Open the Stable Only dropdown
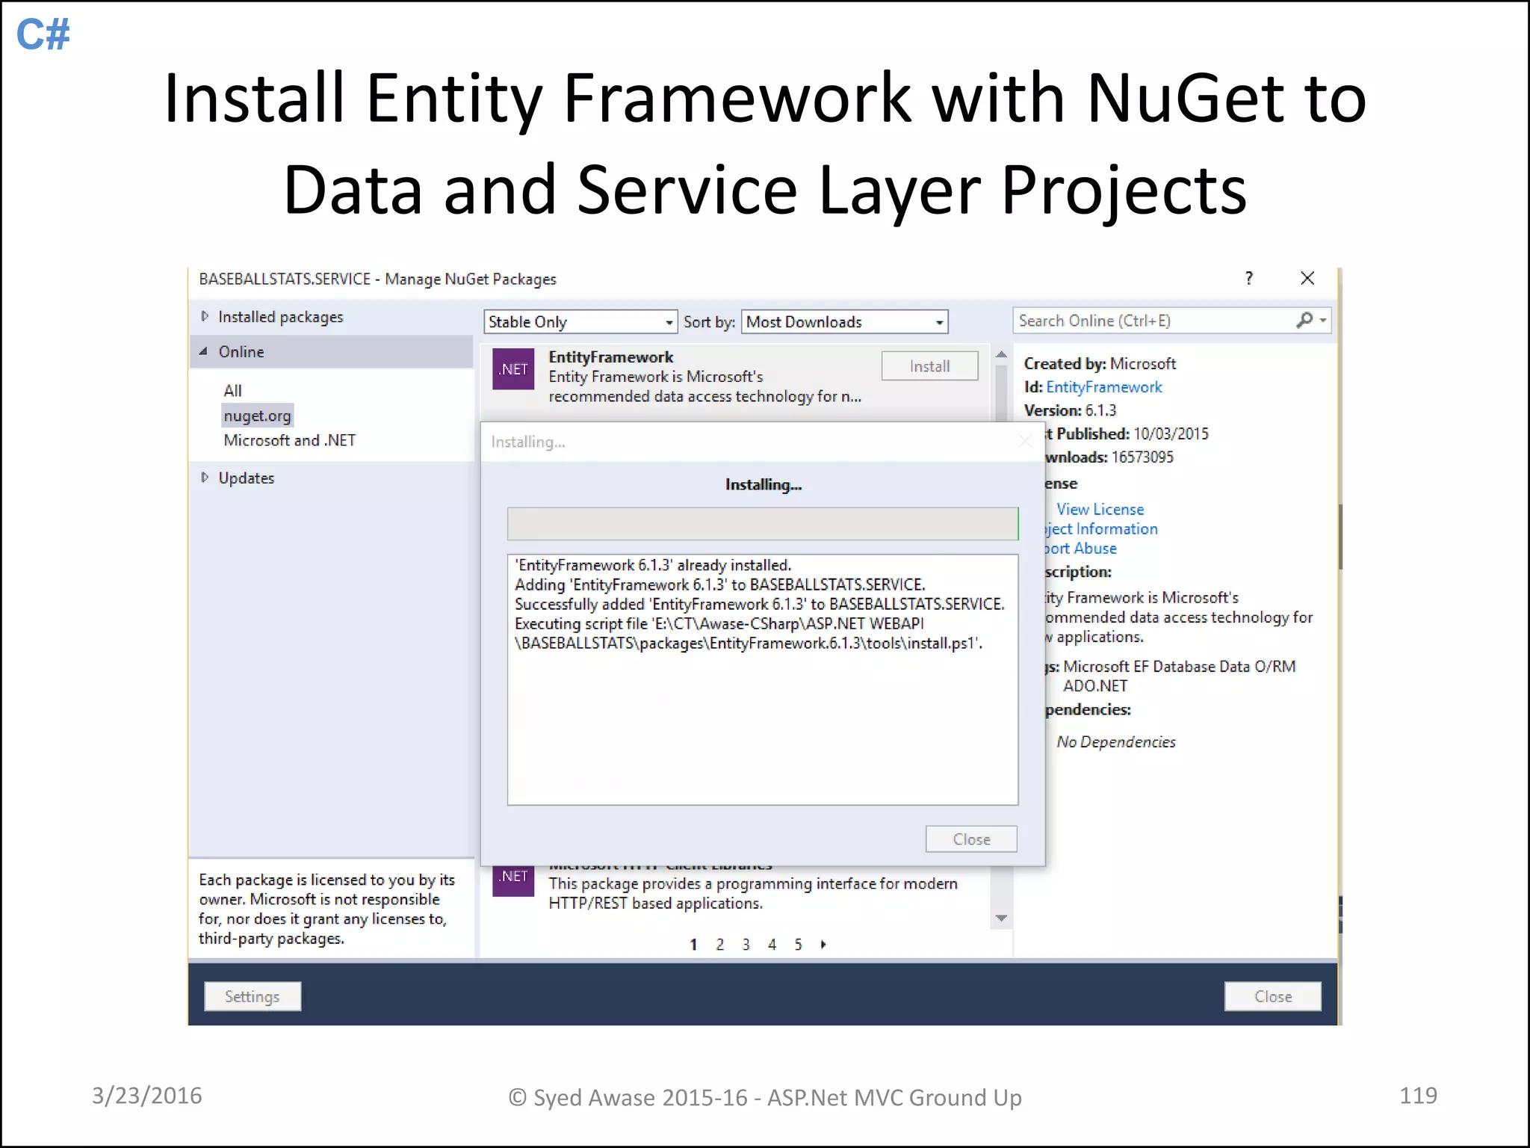This screenshot has width=1530, height=1148. click(580, 321)
